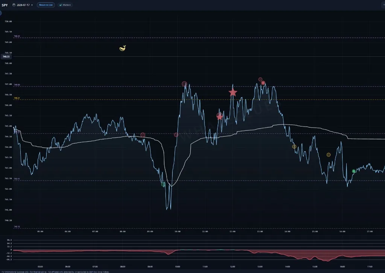The width and height of the screenshot is (385, 273).
Task: Click the 745.00 price axis label
Action: click(x=8, y=126)
